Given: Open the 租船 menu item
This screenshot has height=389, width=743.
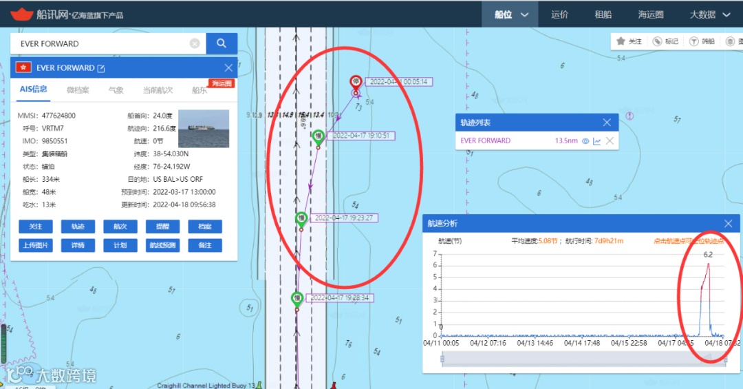Looking at the screenshot, I should click(x=603, y=14).
